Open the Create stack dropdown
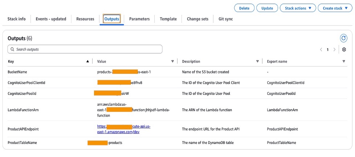Screen dimensions: 355x157 [x=335, y=8]
